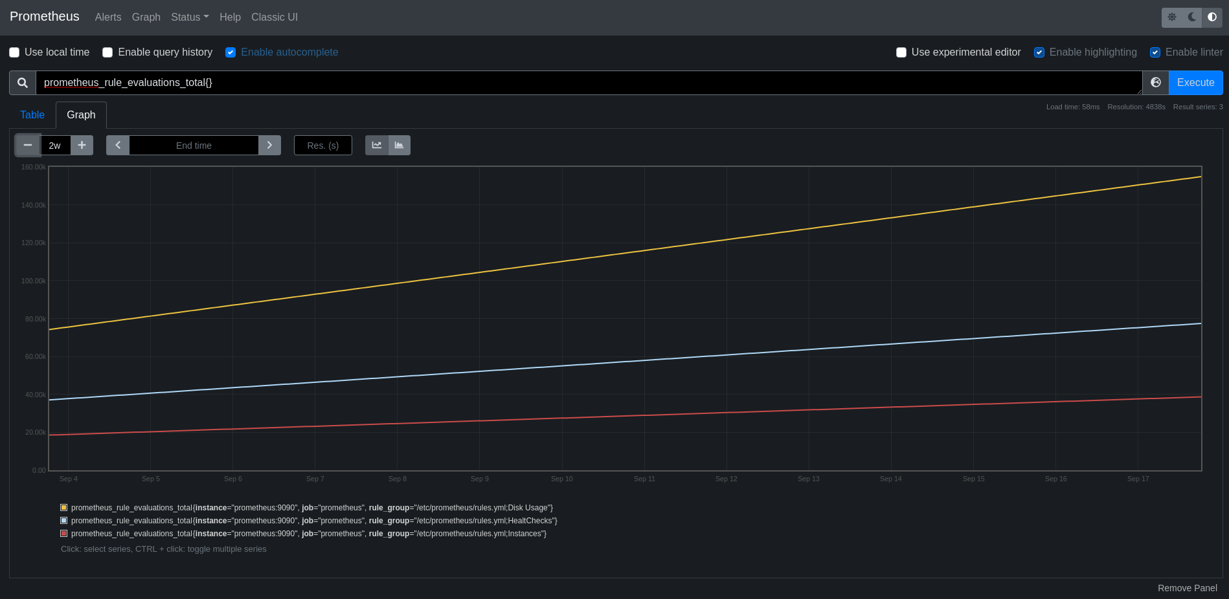Increase the graph range with the plus button
The height and width of the screenshot is (599, 1229).
(x=82, y=146)
